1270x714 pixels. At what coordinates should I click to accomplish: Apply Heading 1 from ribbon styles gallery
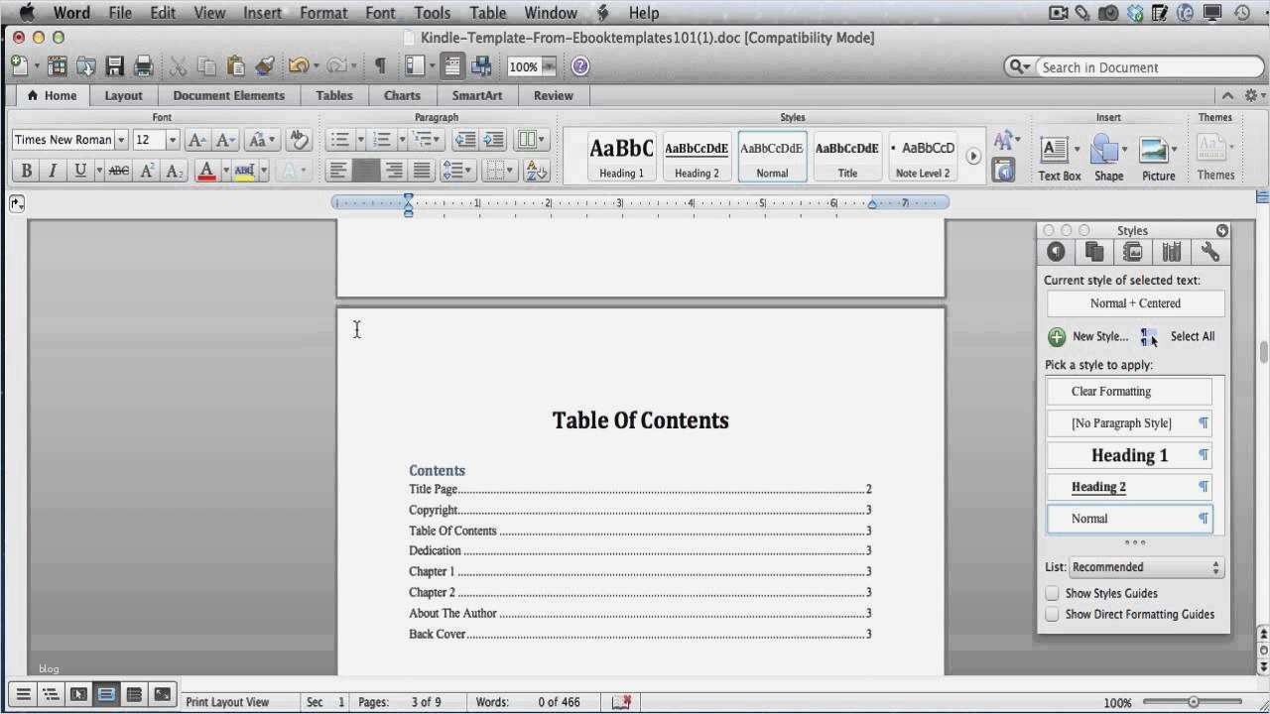pos(621,157)
